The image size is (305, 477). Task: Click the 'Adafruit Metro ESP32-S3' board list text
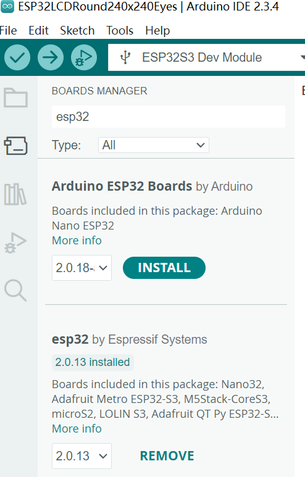115,399
